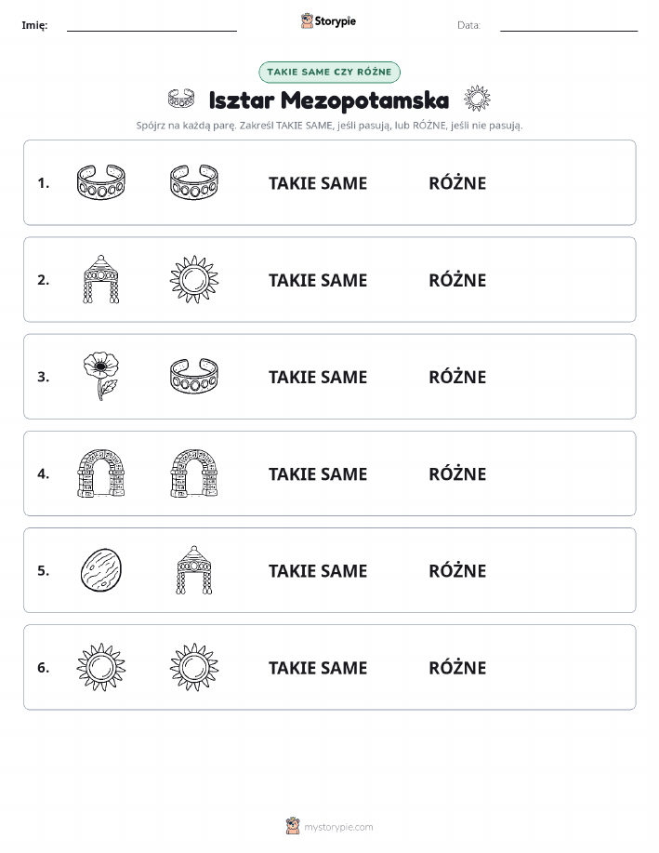
Task: Click the oval stone in row 5
Action: [x=101, y=570]
